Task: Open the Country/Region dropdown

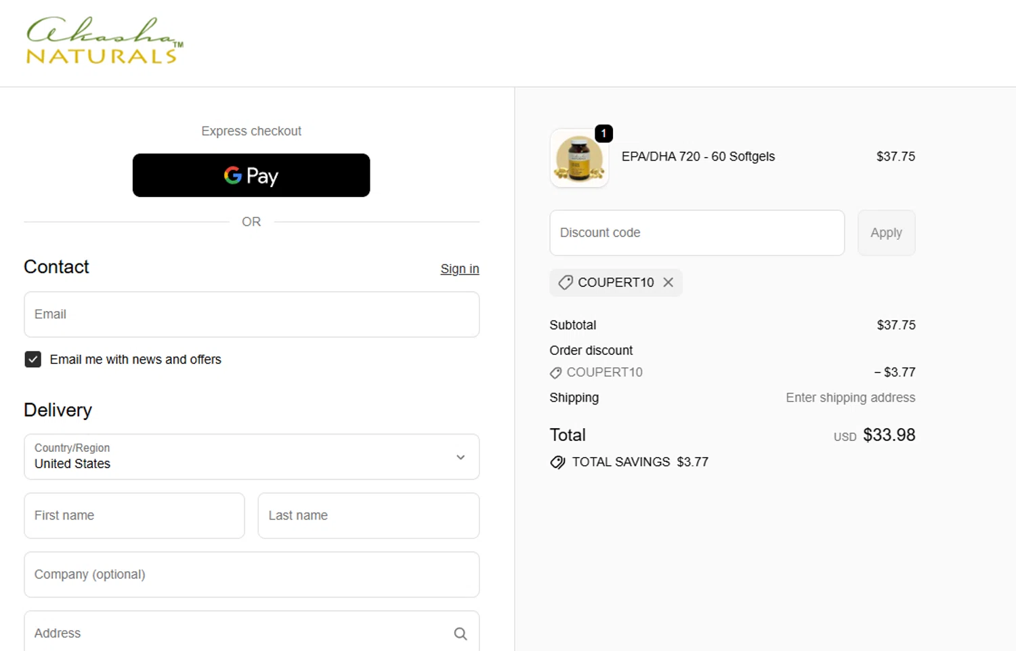Action: [251, 457]
